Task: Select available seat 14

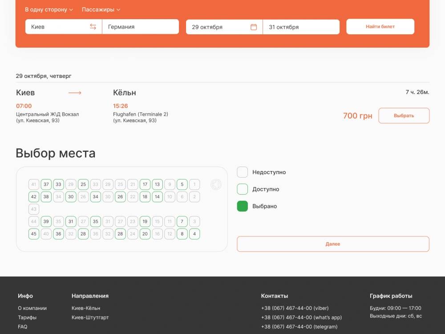Action: 157,197
